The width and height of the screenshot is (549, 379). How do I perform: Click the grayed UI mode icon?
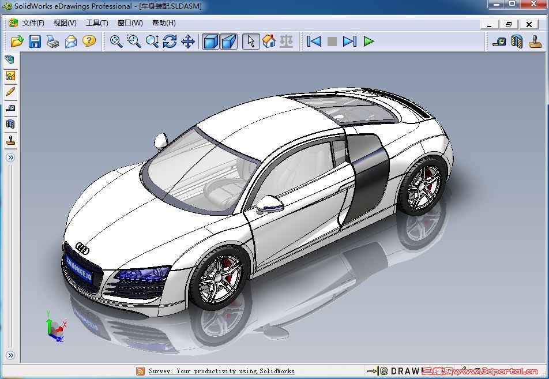pyautogui.click(x=287, y=42)
